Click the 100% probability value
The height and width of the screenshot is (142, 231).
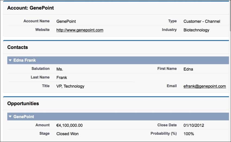tap(189, 134)
